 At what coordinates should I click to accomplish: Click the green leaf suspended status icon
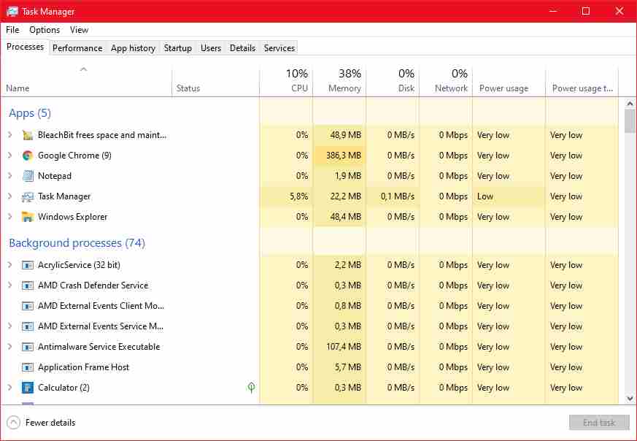coord(251,388)
